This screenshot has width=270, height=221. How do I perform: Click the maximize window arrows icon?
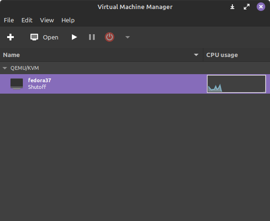click(x=247, y=7)
